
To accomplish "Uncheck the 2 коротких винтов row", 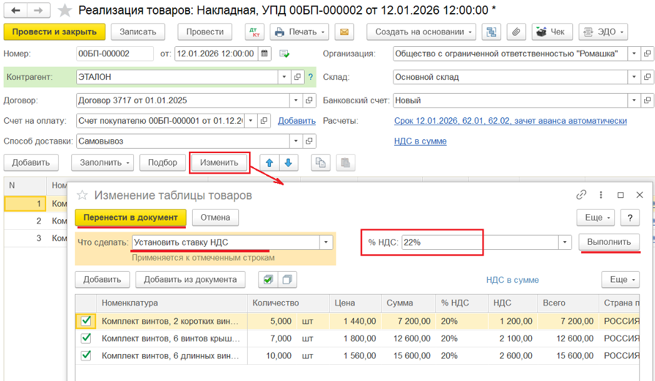I will tap(86, 321).
